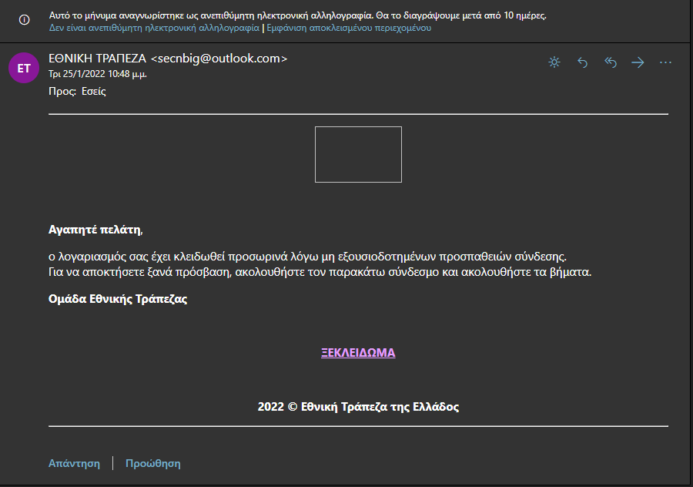This screenshot has width=693, height=487.
Task: Reply all with the double-arrow icon
Action: pos(611,62)
